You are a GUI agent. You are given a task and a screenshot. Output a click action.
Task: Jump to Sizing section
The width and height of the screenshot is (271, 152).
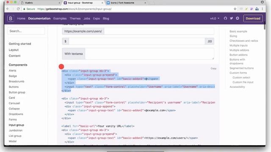[x=233, y=36]
